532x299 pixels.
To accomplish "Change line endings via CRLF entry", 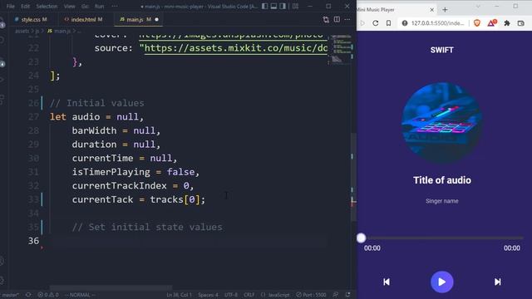I will coord(249,295).
